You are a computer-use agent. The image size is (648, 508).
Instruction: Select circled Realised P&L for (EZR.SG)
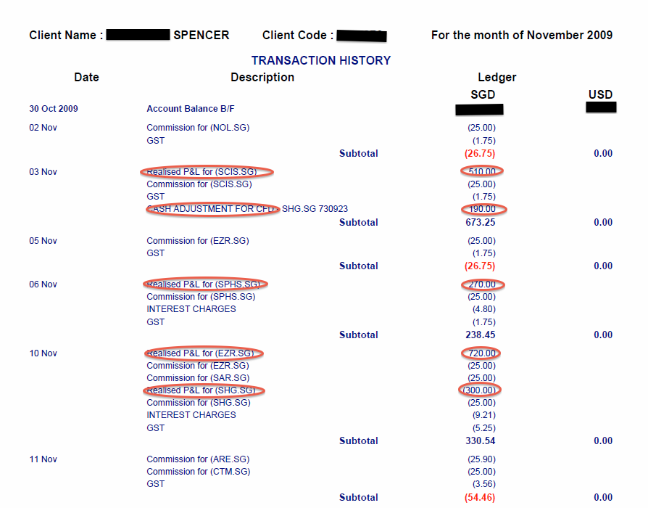pyautogui.click(x=203, y=353)
